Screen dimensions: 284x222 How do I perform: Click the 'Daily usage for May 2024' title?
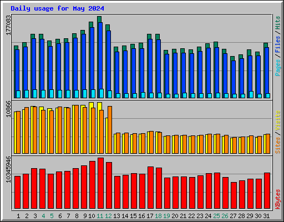57,8
